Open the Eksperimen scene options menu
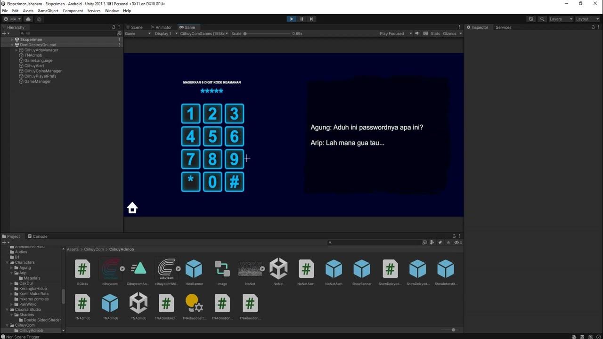Viewport: 603px width, 339px height. pos(119,40)
